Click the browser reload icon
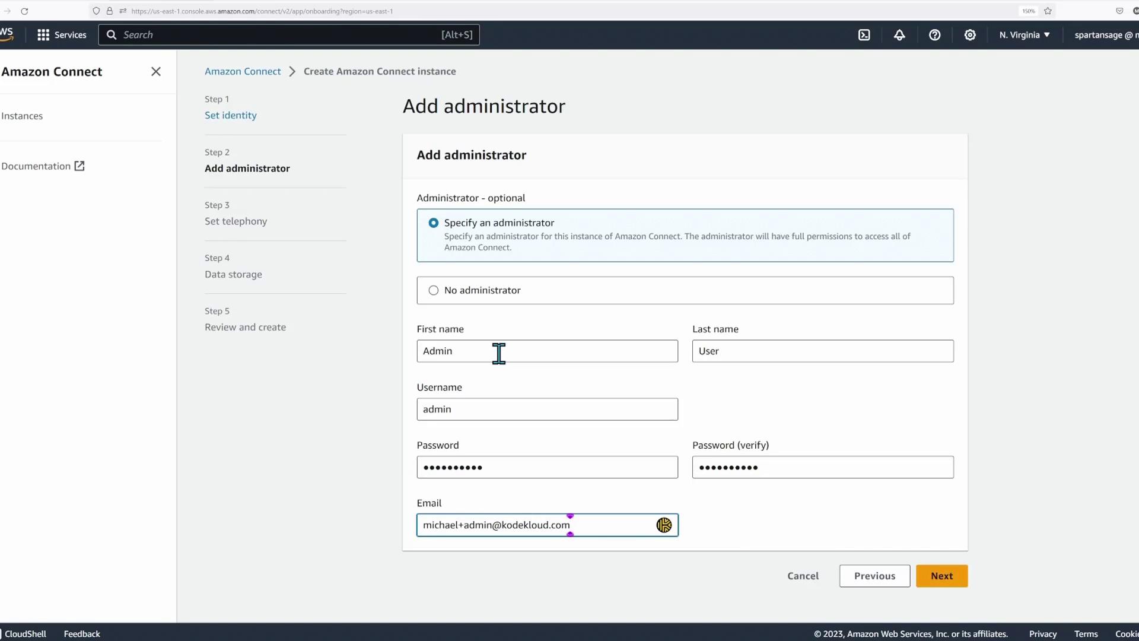The image size is (1139, 641). 24,11
